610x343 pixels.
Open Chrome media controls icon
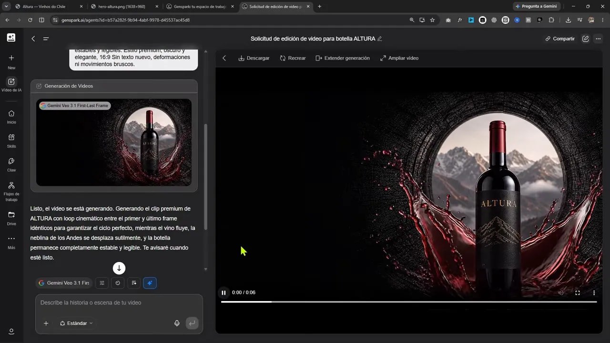[x=579, y=20]
